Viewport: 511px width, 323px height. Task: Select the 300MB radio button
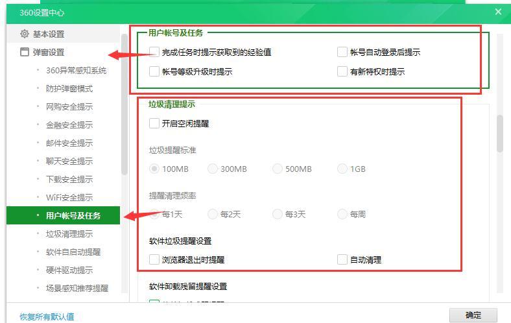click(x=213, y=169)
